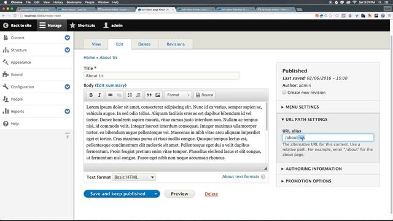Switch to the View tab
The height and width of the screenshot is (221, 393).
[96, 44]
